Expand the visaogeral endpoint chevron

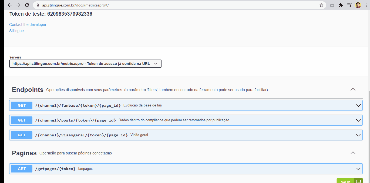[358, 135]
